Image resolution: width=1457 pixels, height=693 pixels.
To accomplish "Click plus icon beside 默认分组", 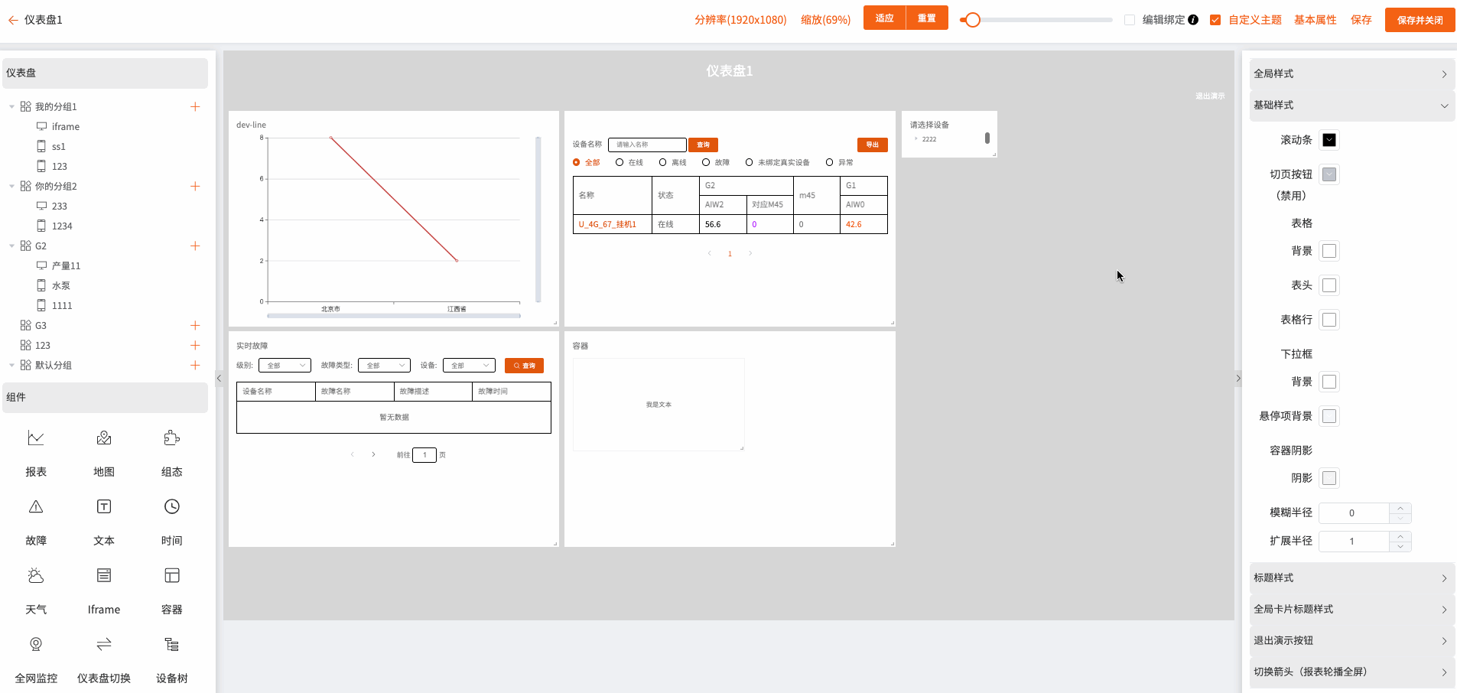I will (195, 365).
